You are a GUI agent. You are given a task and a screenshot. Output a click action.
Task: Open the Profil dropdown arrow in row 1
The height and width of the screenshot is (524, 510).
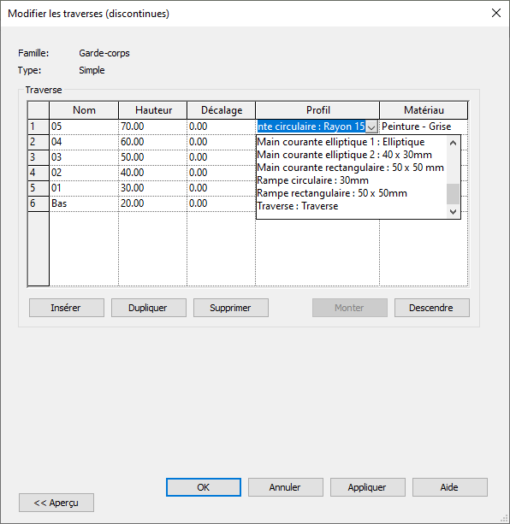pos(371,127)
